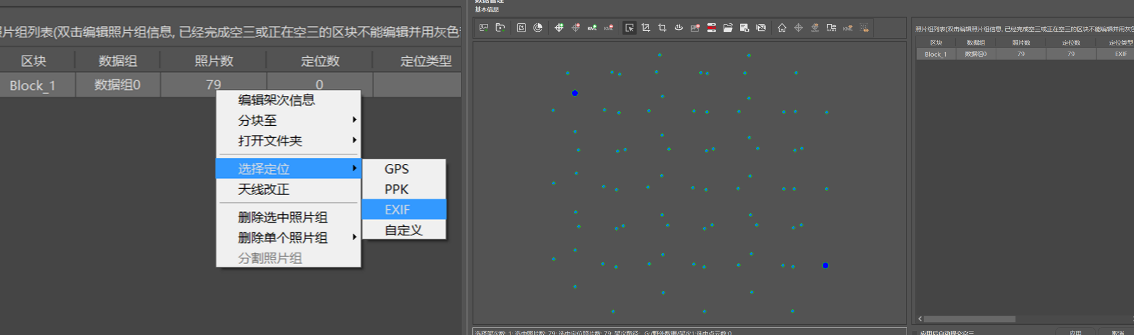Click the open folder toolbar icon

(x=728, y=28)
